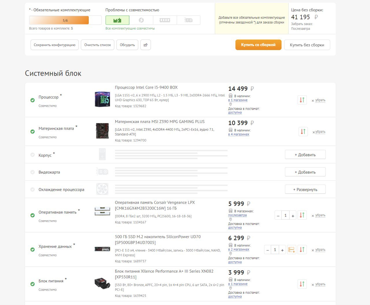Image resolution: width=370 pixels, height=305 pixels.
Task: Click the grey check icon next to Корпус
Action: coord(33,155)
